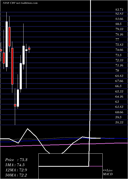Click the 72.33 price axis label
The image size is (128, 179).
coord(119,60)
